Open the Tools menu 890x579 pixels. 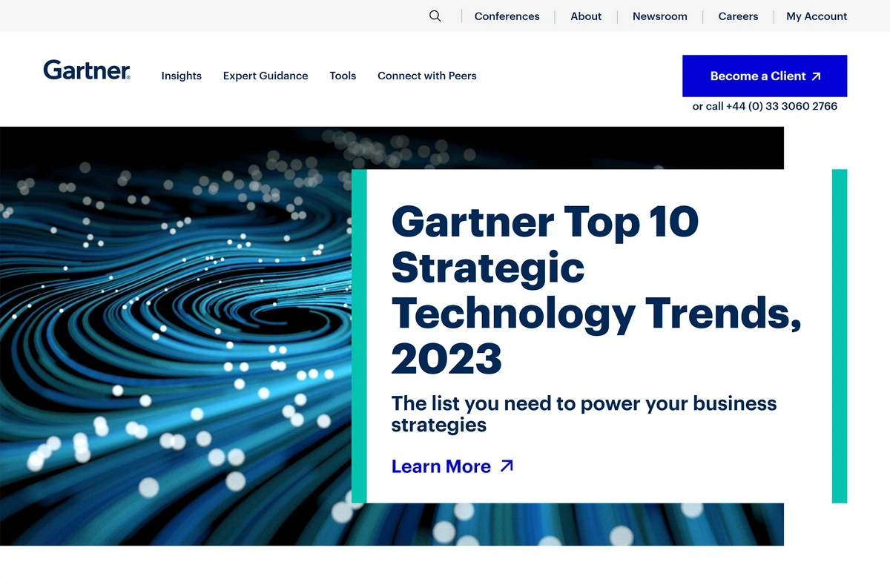(343, 76)
